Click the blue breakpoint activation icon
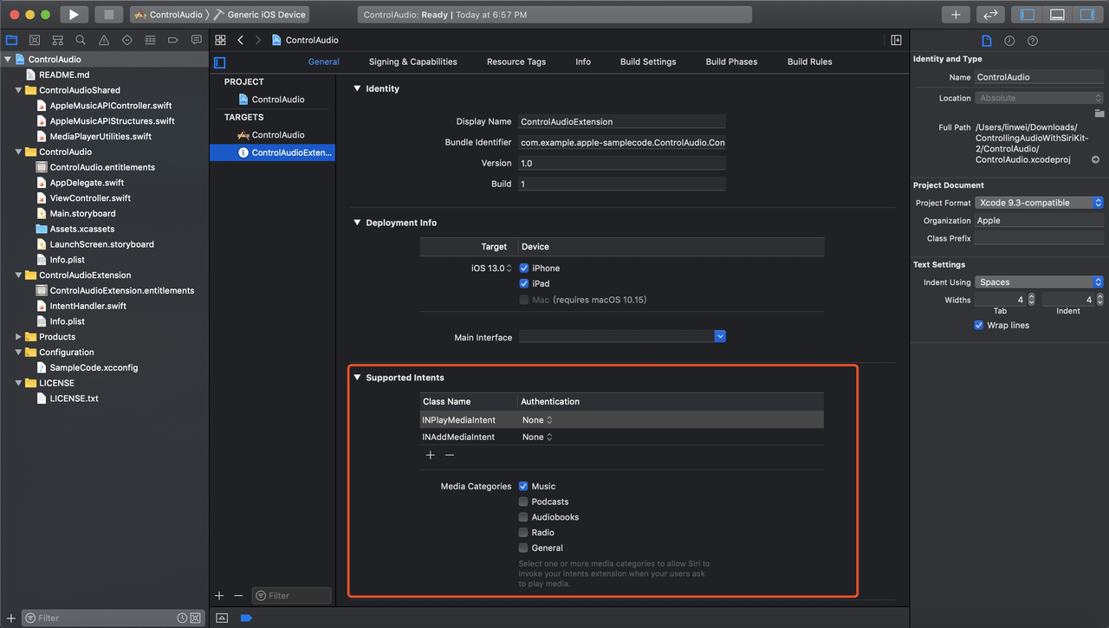This screenshot has width=1109, height=628. (246, 618)
